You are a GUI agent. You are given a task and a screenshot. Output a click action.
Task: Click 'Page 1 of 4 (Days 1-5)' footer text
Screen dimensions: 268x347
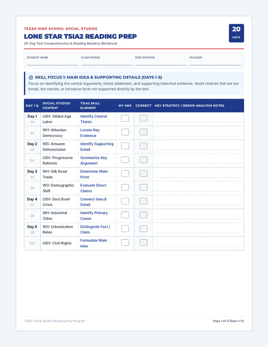228,321
